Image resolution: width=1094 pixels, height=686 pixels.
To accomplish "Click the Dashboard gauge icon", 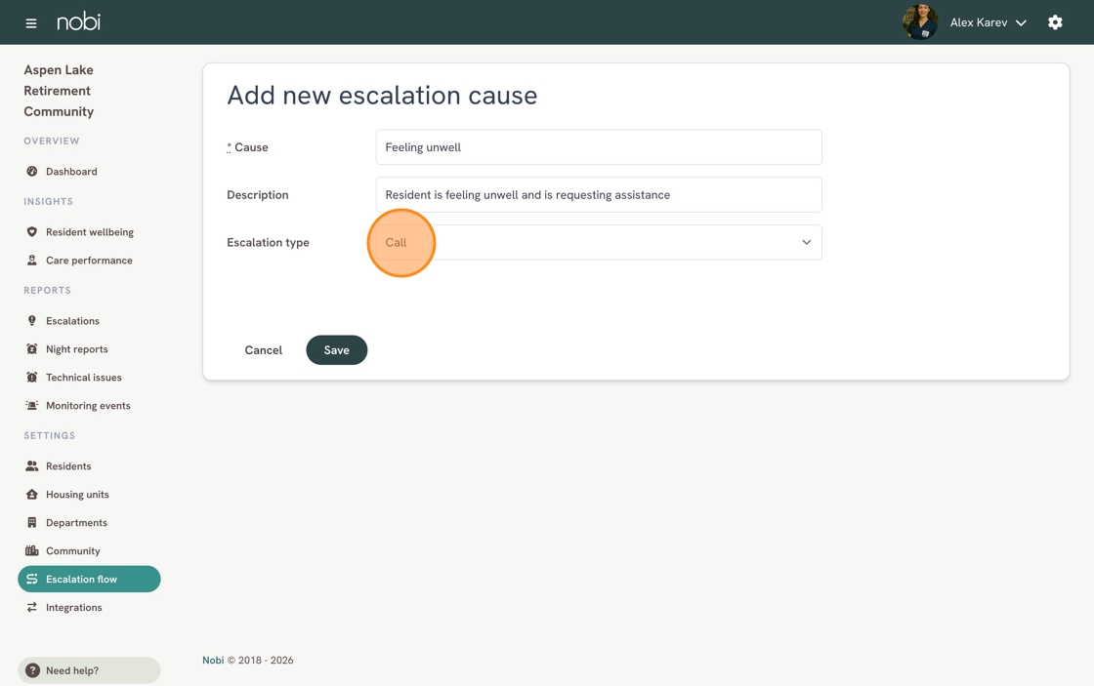I will [31, 171].
